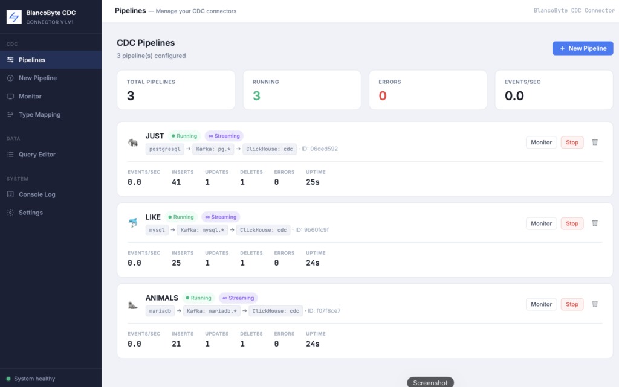Delete the JUST pipeline via trash icon
The image size is (619, 387).
click(595, 142)
